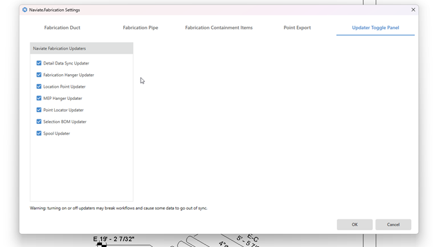This screenshot has width=433, height=247.
Task: Open the Fabrication Pipe tab
Action: pos(141,28)
